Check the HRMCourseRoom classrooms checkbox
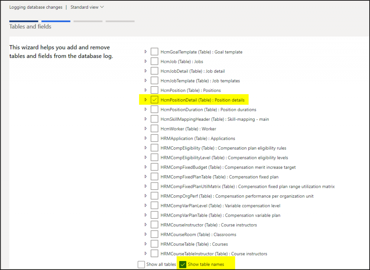 tap(154, 234)
